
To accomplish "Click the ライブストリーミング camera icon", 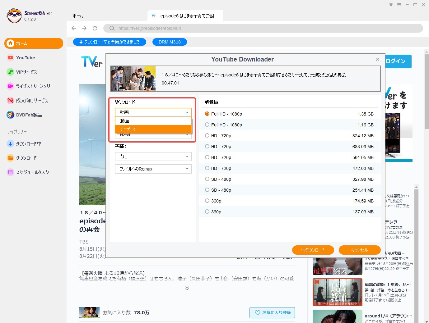I will [10, 86].
